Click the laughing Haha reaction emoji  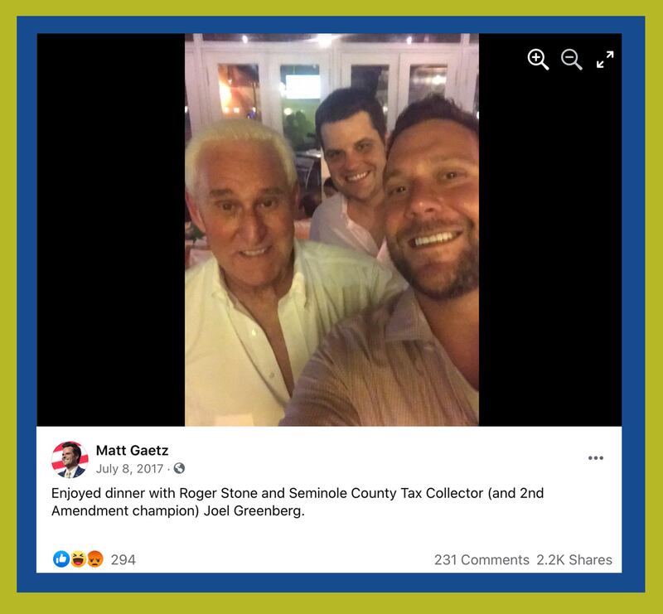tap(78, 559)
